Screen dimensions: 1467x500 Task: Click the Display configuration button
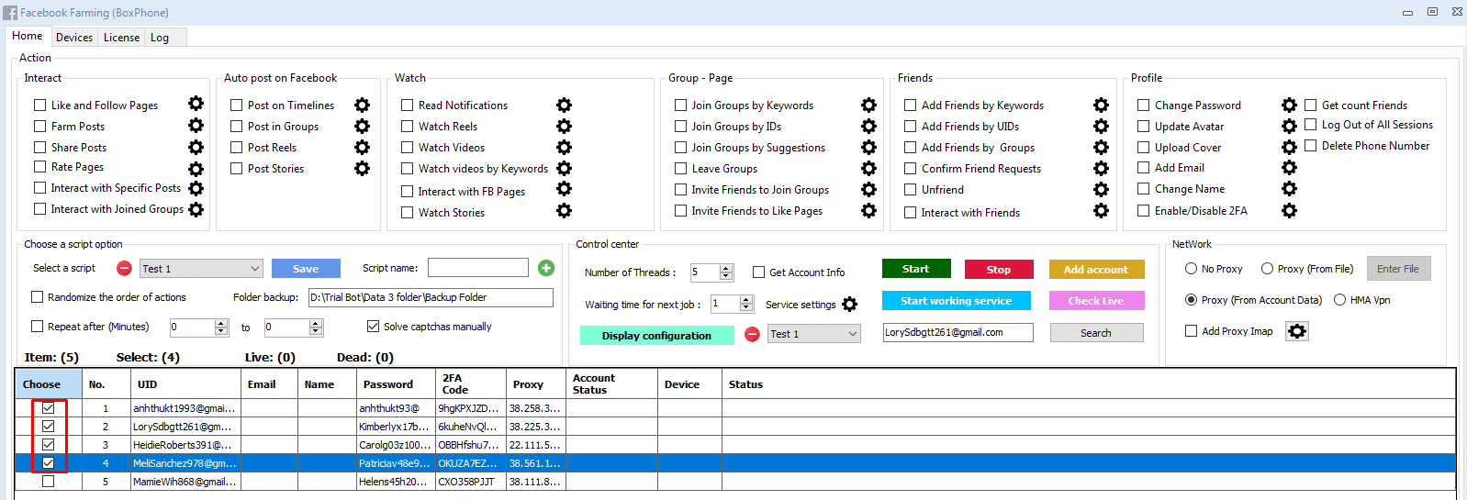(x=656, y=335)
